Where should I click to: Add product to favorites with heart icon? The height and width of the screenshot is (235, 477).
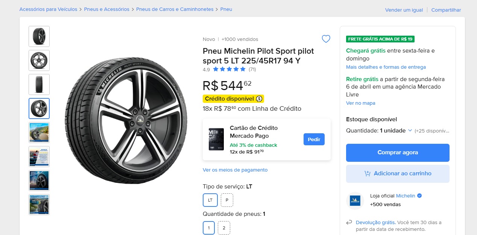(326, 39)
